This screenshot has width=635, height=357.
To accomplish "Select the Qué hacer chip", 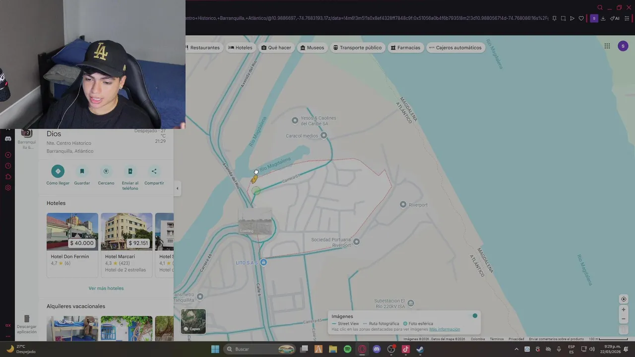I will click(x=276, y=48).
